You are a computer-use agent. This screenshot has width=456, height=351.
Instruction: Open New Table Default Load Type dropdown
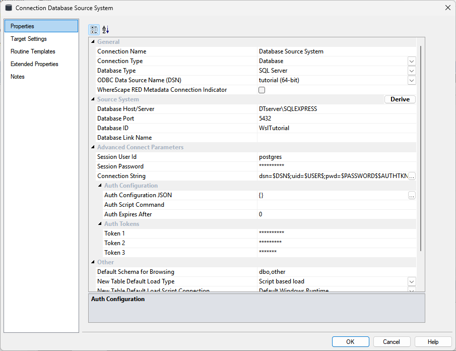[412, 281]
